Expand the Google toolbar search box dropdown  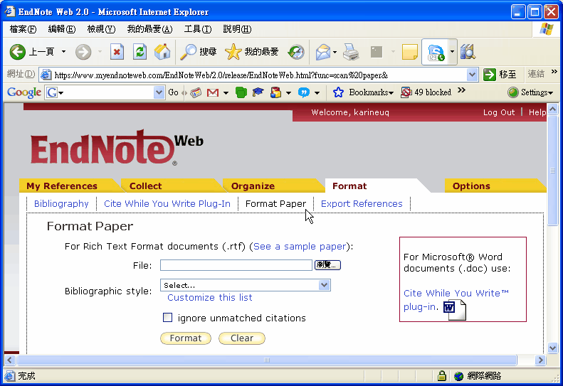pos(159,92)
